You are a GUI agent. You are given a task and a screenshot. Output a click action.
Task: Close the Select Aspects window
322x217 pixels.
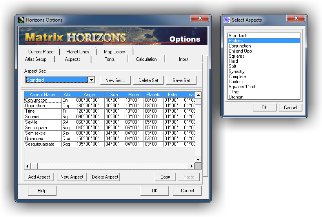point(296,18)
